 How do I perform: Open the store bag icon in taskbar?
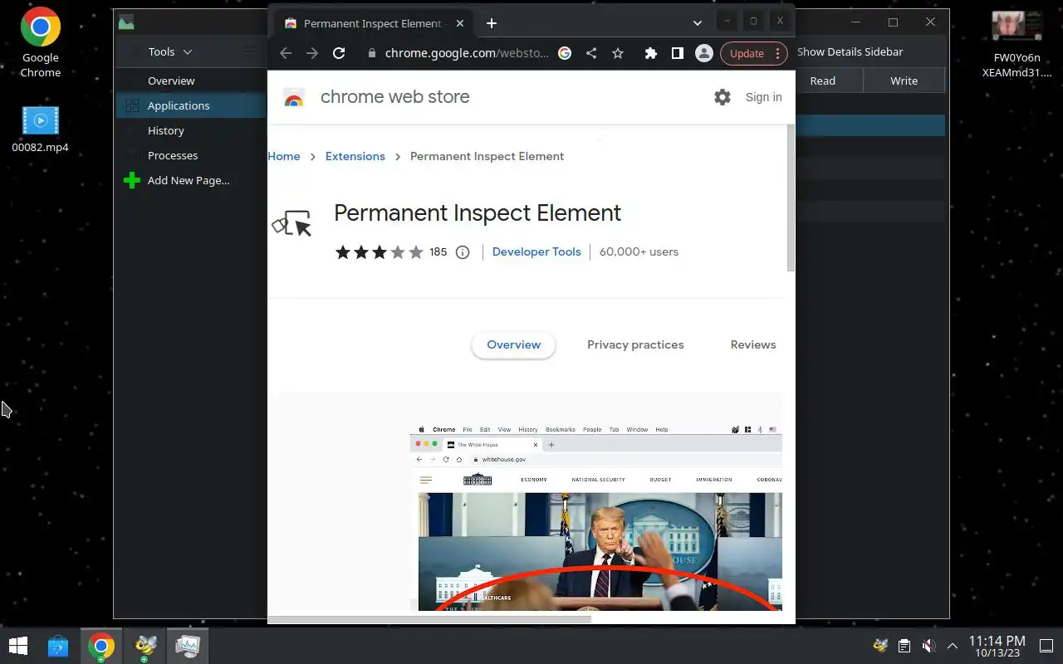pos(57,645)
